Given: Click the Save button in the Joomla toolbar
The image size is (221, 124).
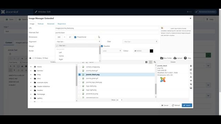Looking at the screenshot, I should [x=10, y=19].
